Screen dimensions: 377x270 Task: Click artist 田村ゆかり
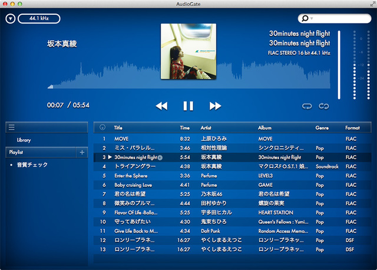point(214,203)
